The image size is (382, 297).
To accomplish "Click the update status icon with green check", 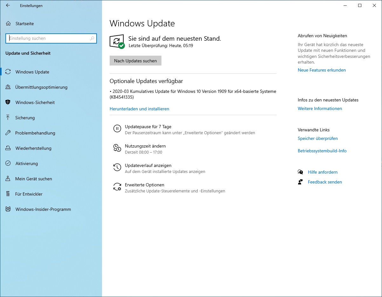I will (117, 42).
